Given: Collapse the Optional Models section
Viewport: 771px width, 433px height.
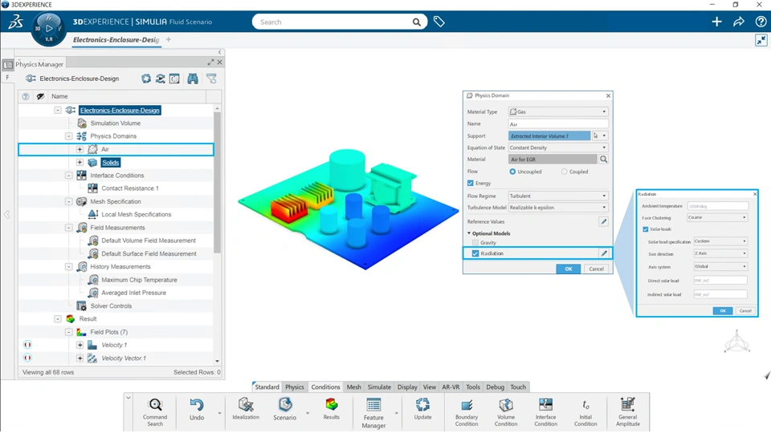Looking at the screenshot, I should point(468,233).
